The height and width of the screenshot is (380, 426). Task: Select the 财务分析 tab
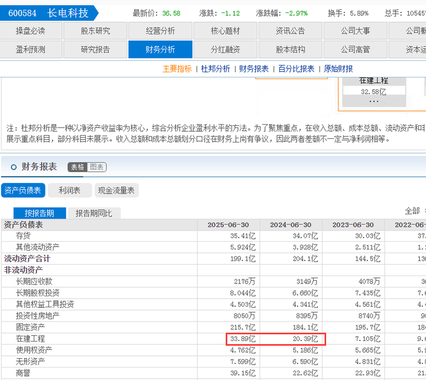(x=160, y=50)
